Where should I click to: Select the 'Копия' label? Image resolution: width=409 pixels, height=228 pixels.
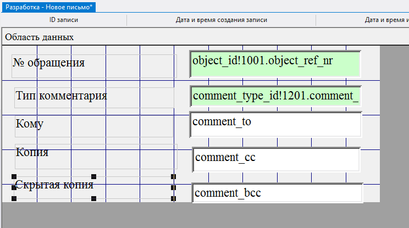[x=32, y=152]
